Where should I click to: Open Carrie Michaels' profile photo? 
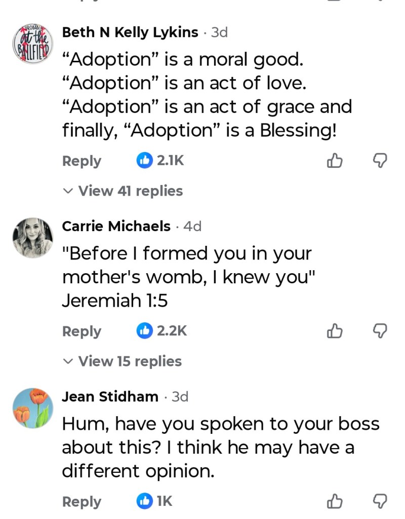pos(32,238)
